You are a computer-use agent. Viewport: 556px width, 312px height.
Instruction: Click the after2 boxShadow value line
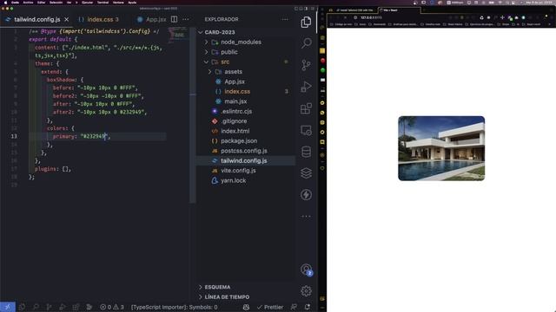(x=100, y=112)
